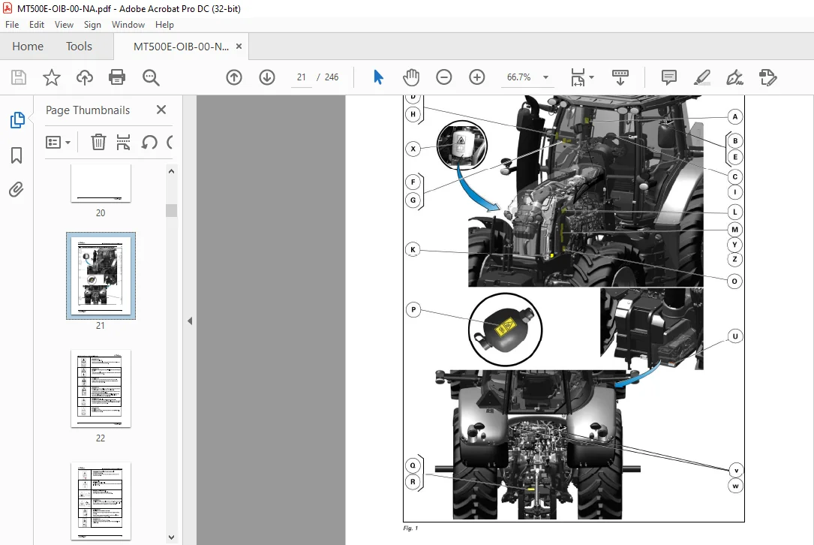Activate the Hand pan tool
The height and width of the screenshot is (545, 814).
click(x=410, y=77)
